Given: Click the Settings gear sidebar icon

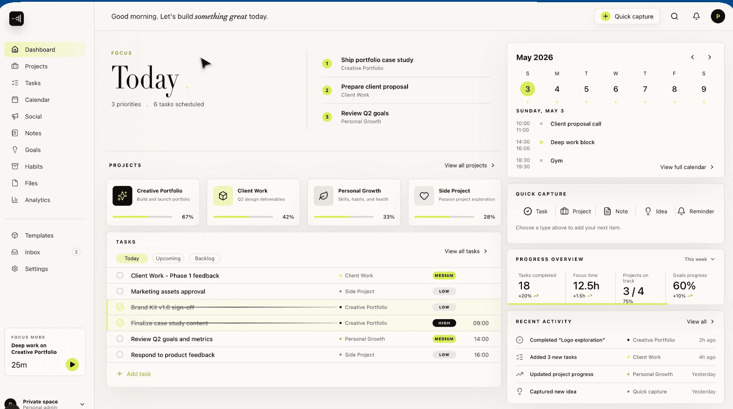Looking at the screenshot, I should click(x=15, y=269).
